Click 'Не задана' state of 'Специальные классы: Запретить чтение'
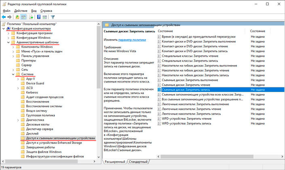This screenshot has height=170, width=285. (x=258, y=56)
